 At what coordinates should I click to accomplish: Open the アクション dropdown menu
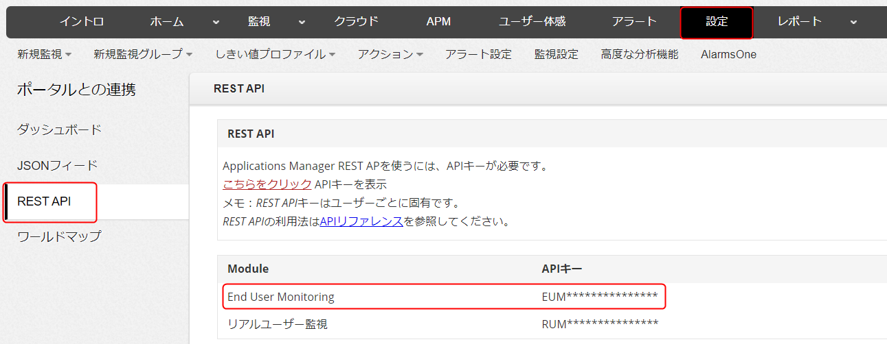[x=390, y=54]
